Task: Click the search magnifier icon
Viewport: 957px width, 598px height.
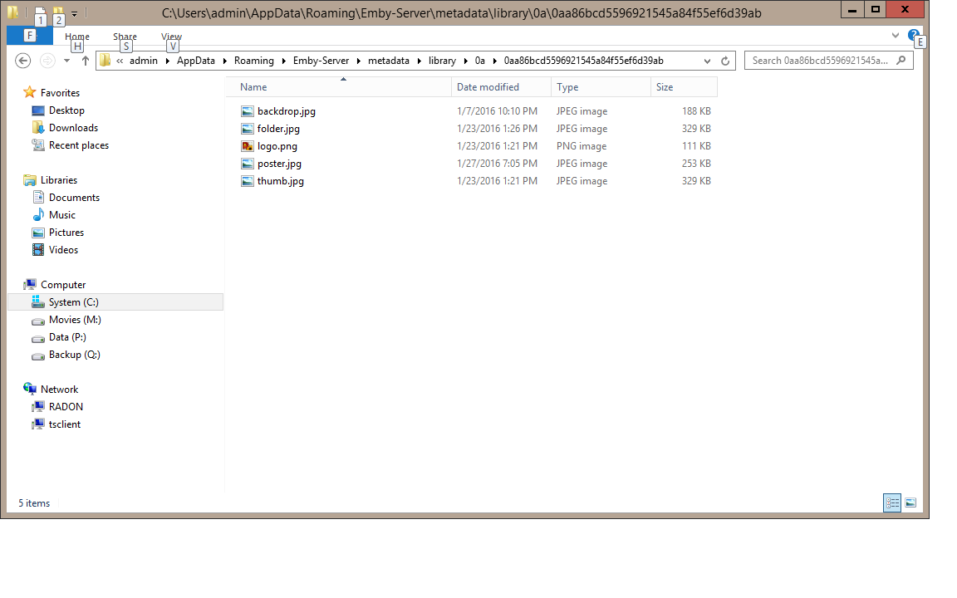Action: (x=901, y=61)
